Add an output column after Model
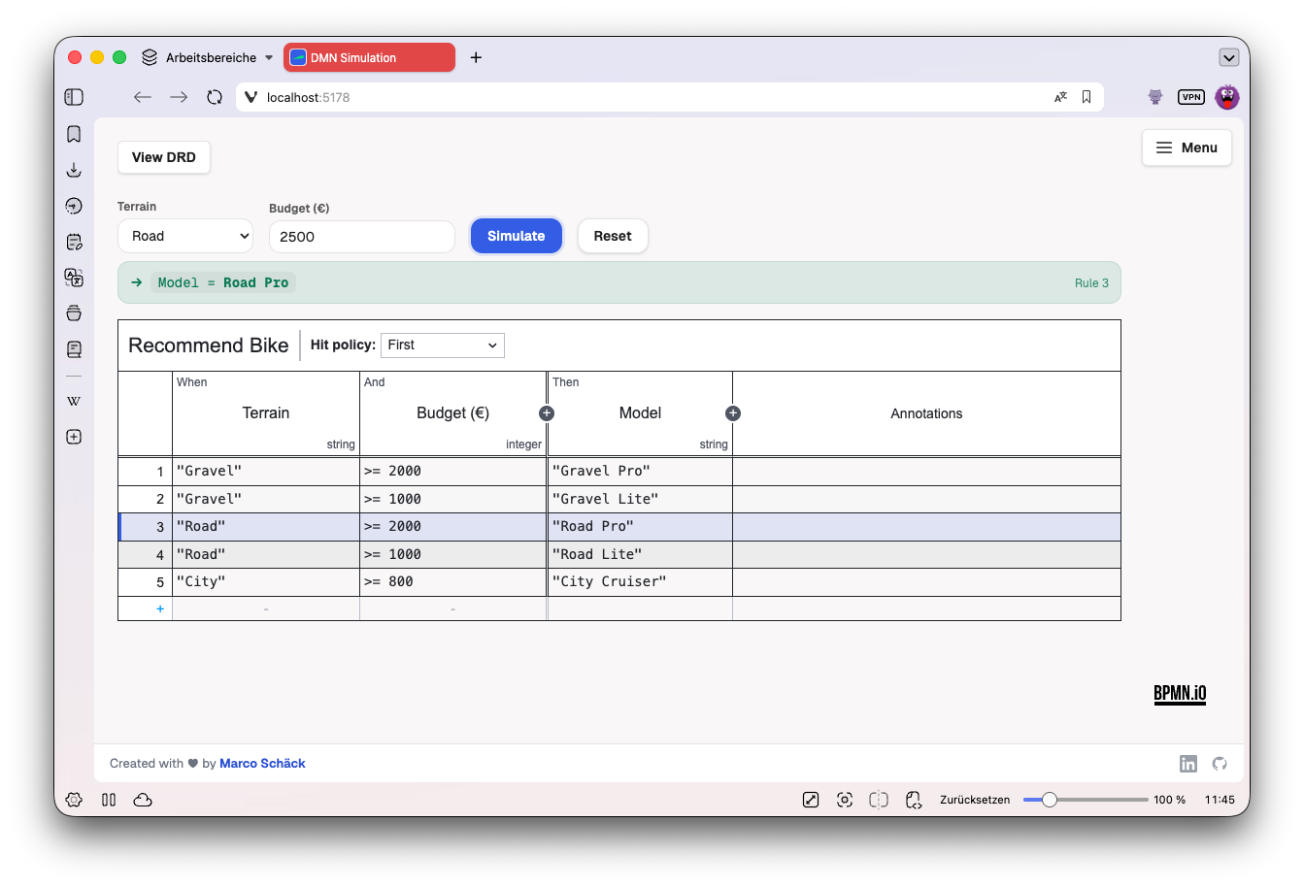Screen dimensions: 1304x888 733,413
